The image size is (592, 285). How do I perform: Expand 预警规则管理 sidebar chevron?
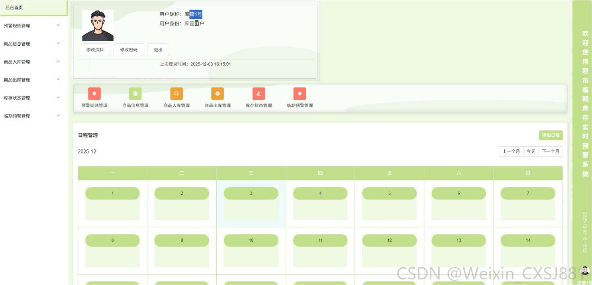tap(58, 25)
